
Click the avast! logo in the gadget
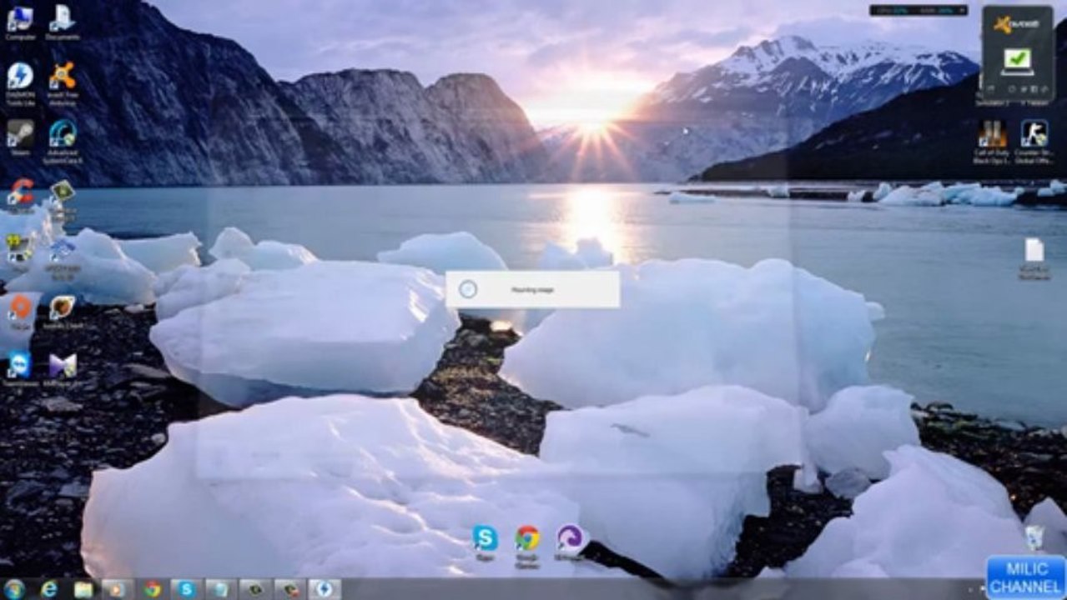tap(1016, 24)
